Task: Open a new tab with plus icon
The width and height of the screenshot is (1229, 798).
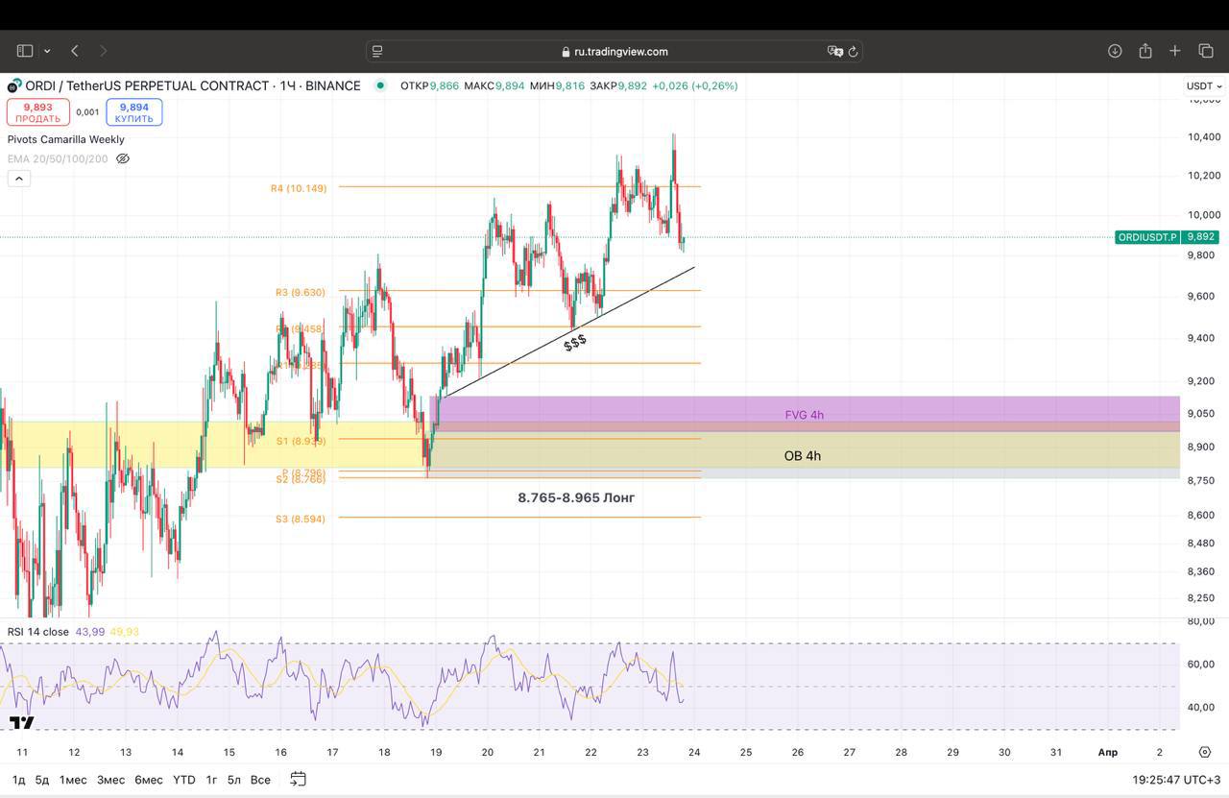Action: pos(1175,51)
